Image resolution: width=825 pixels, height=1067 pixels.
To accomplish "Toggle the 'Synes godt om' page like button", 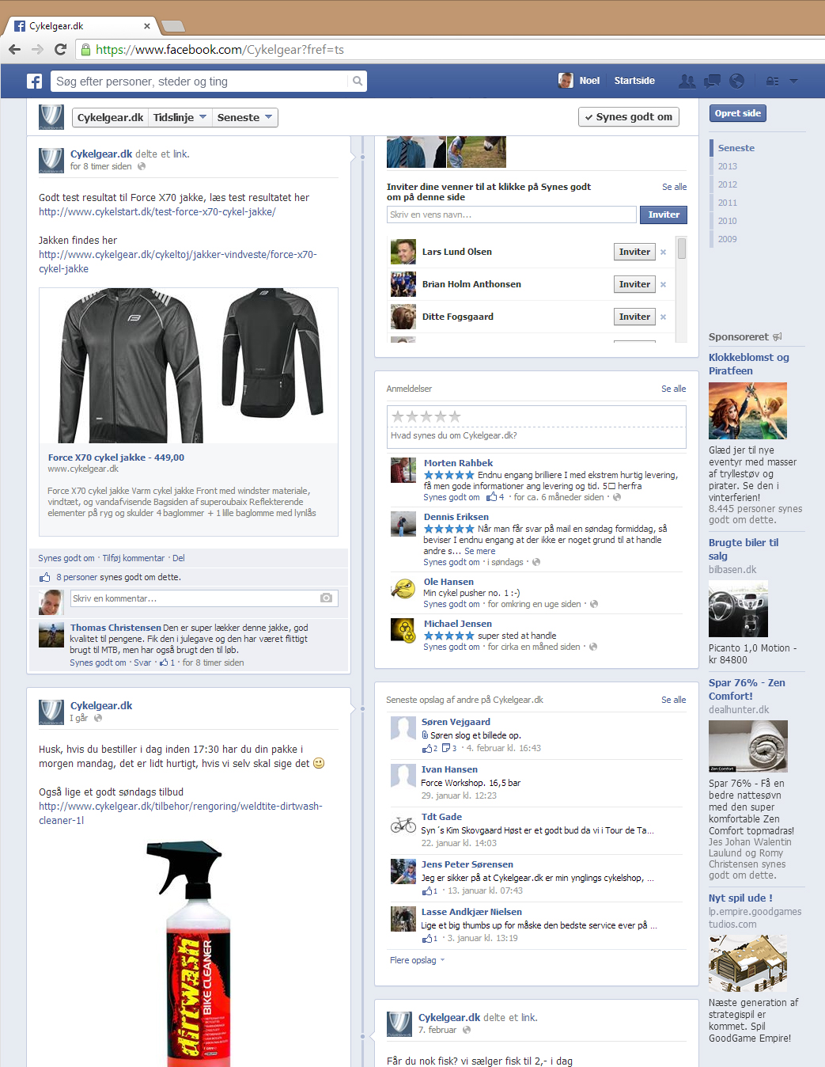I will [x=629, y=117].
